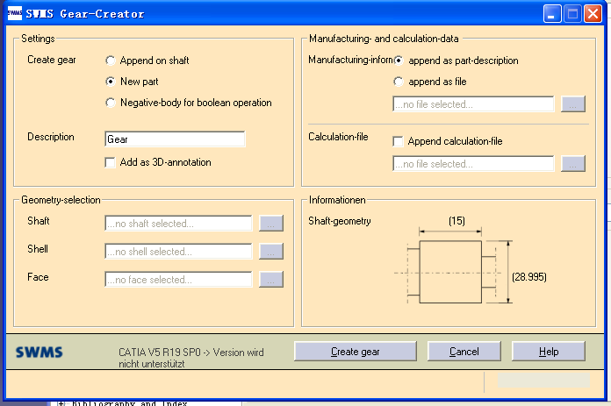Screen dimensions: 611x406
Task: Click the Create gear button
Action: point(356,352)
